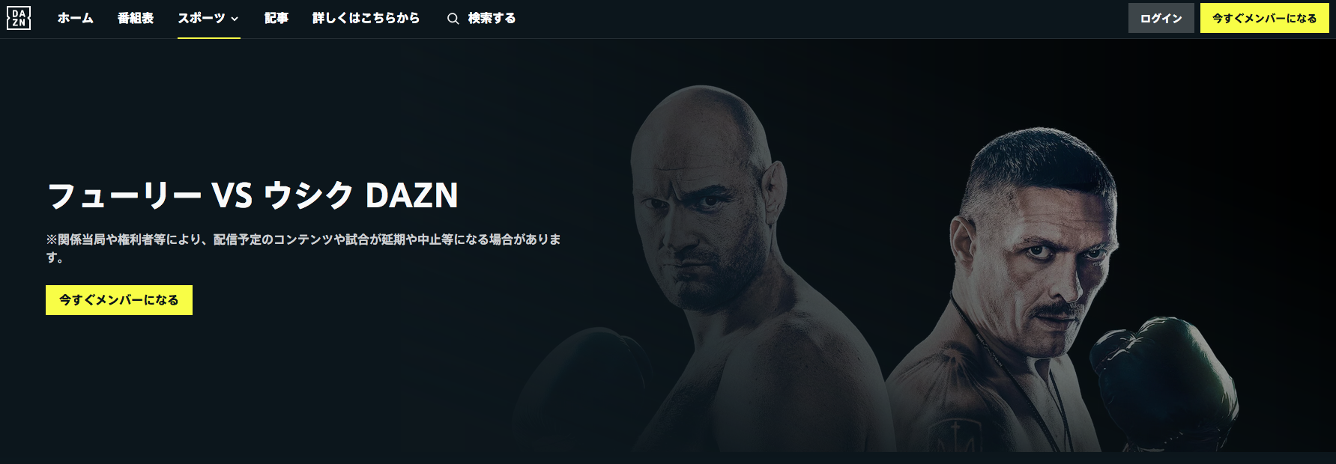Image resolution: width=1336 pixels, height=464 pixels.
Task: Expand the スポーツ dropdown chevron
Action: coord(235,19)
